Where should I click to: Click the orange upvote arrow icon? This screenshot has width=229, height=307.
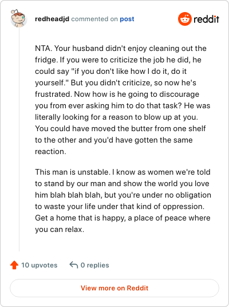tap(14, 265)
